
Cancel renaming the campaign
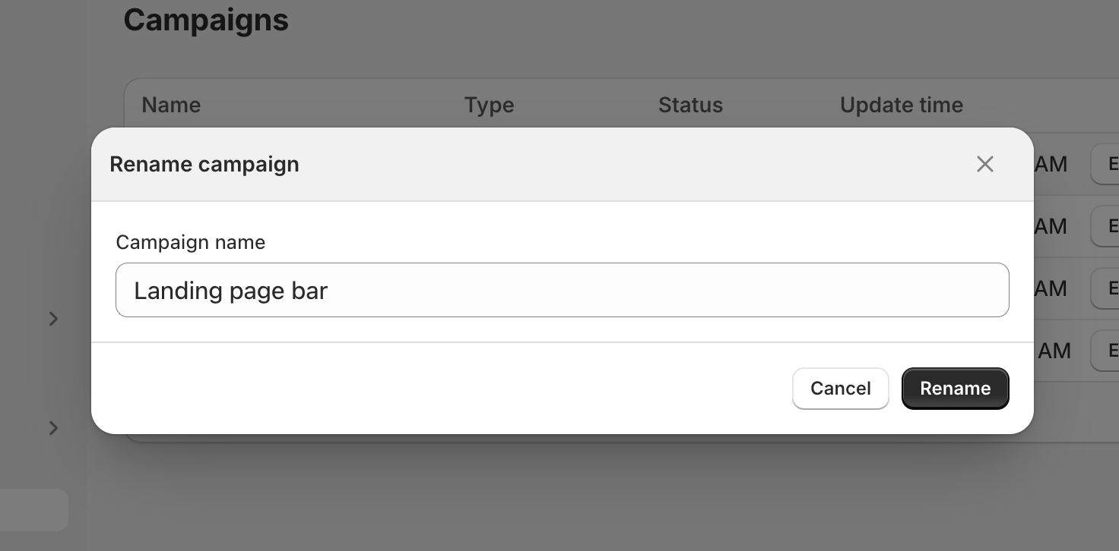pos(840,389)
